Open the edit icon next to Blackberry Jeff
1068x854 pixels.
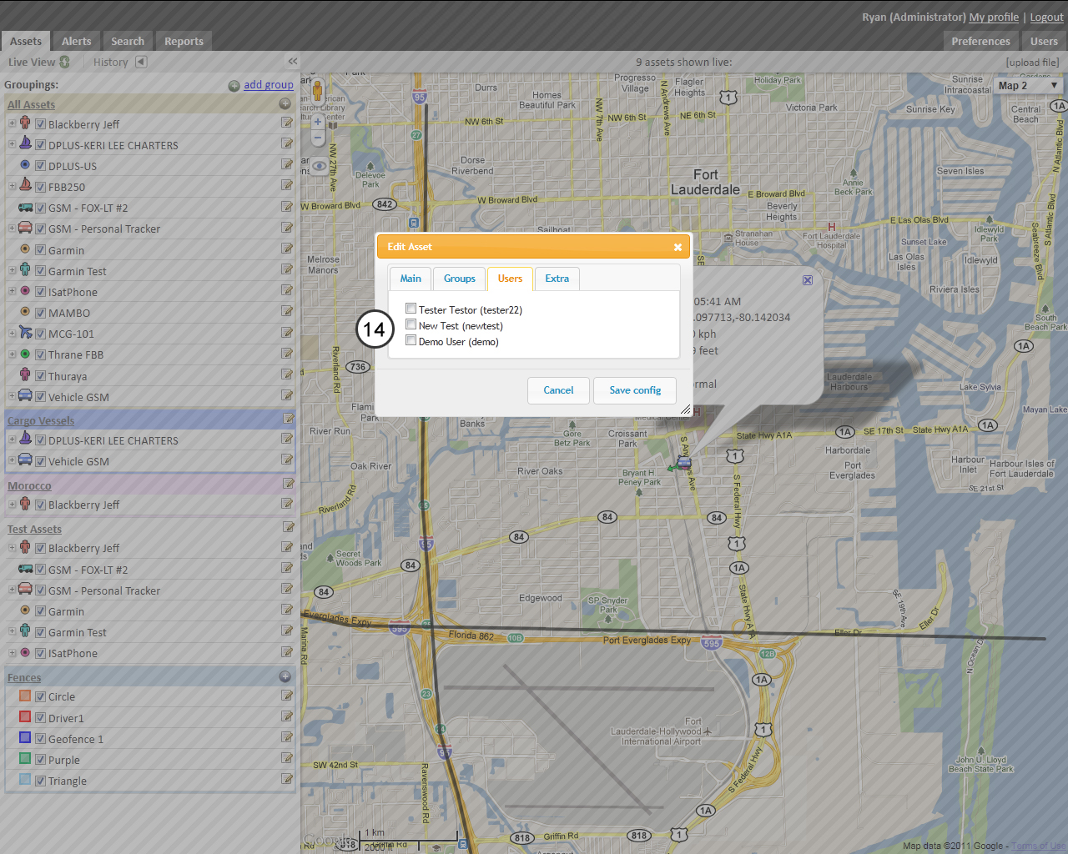click(x=287, y=123)
